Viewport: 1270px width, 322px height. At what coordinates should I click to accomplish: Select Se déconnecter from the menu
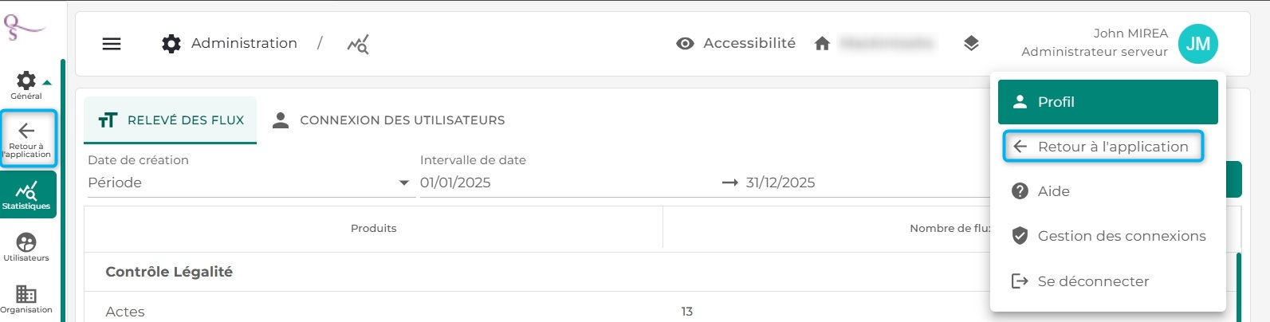[1108, 281]
